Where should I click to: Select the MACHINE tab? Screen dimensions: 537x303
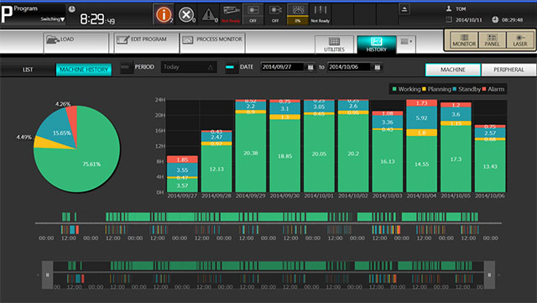point(453,70)
